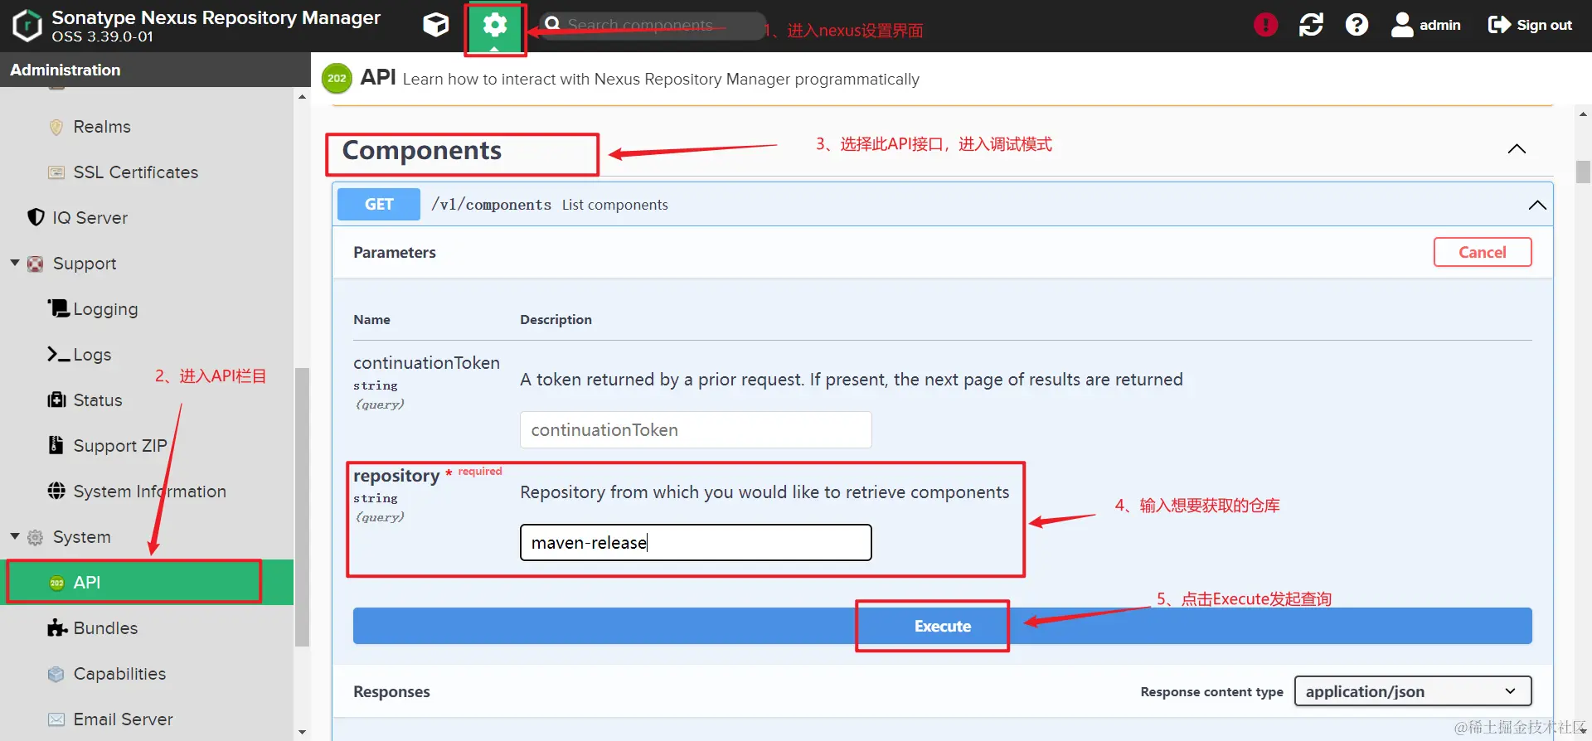Click the Logs terminal icon
The height and width of the screenshot is (741, 1592).
click(x=58, y=354)
